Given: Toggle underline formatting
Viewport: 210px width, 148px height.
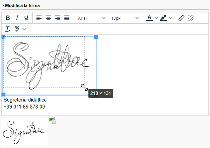Looking at the screenshot, I should pos(26,18).
